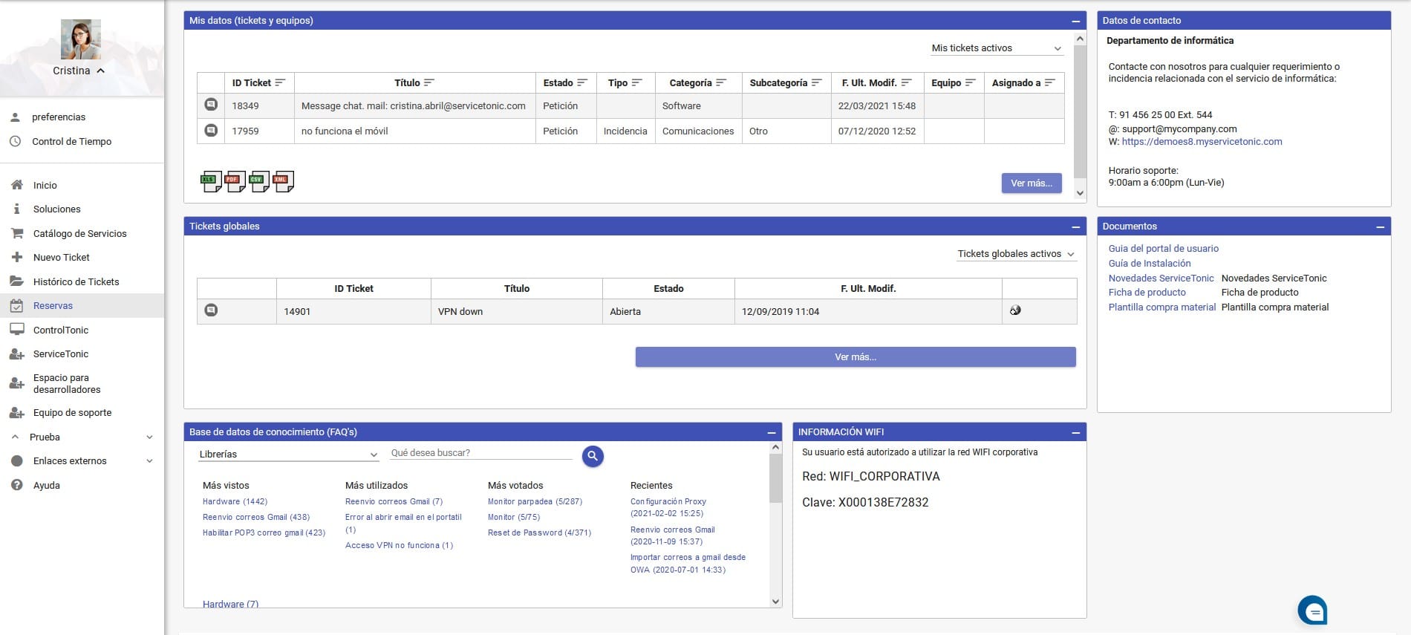Sort by the Subcategoría column icon
This screenshot has width=1411, height=635.
click(817, 82)
